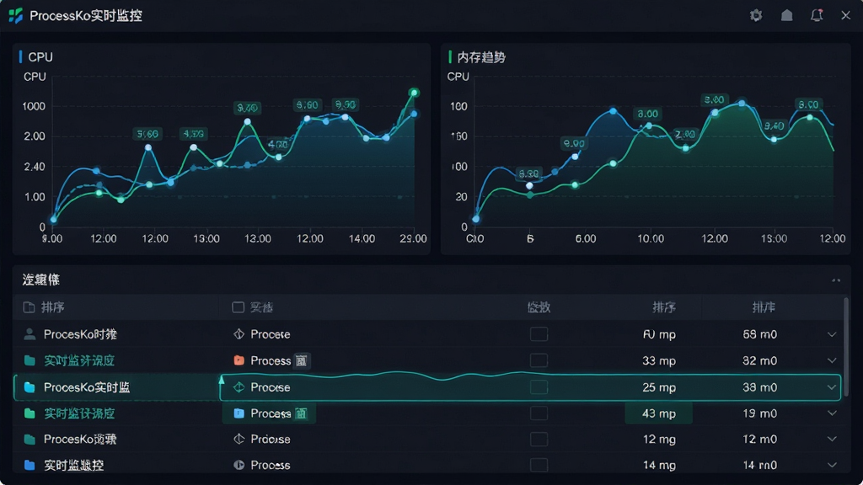Click the blue folder icon in last row
Screen dimensions: 863x485
tap(29, 465)
